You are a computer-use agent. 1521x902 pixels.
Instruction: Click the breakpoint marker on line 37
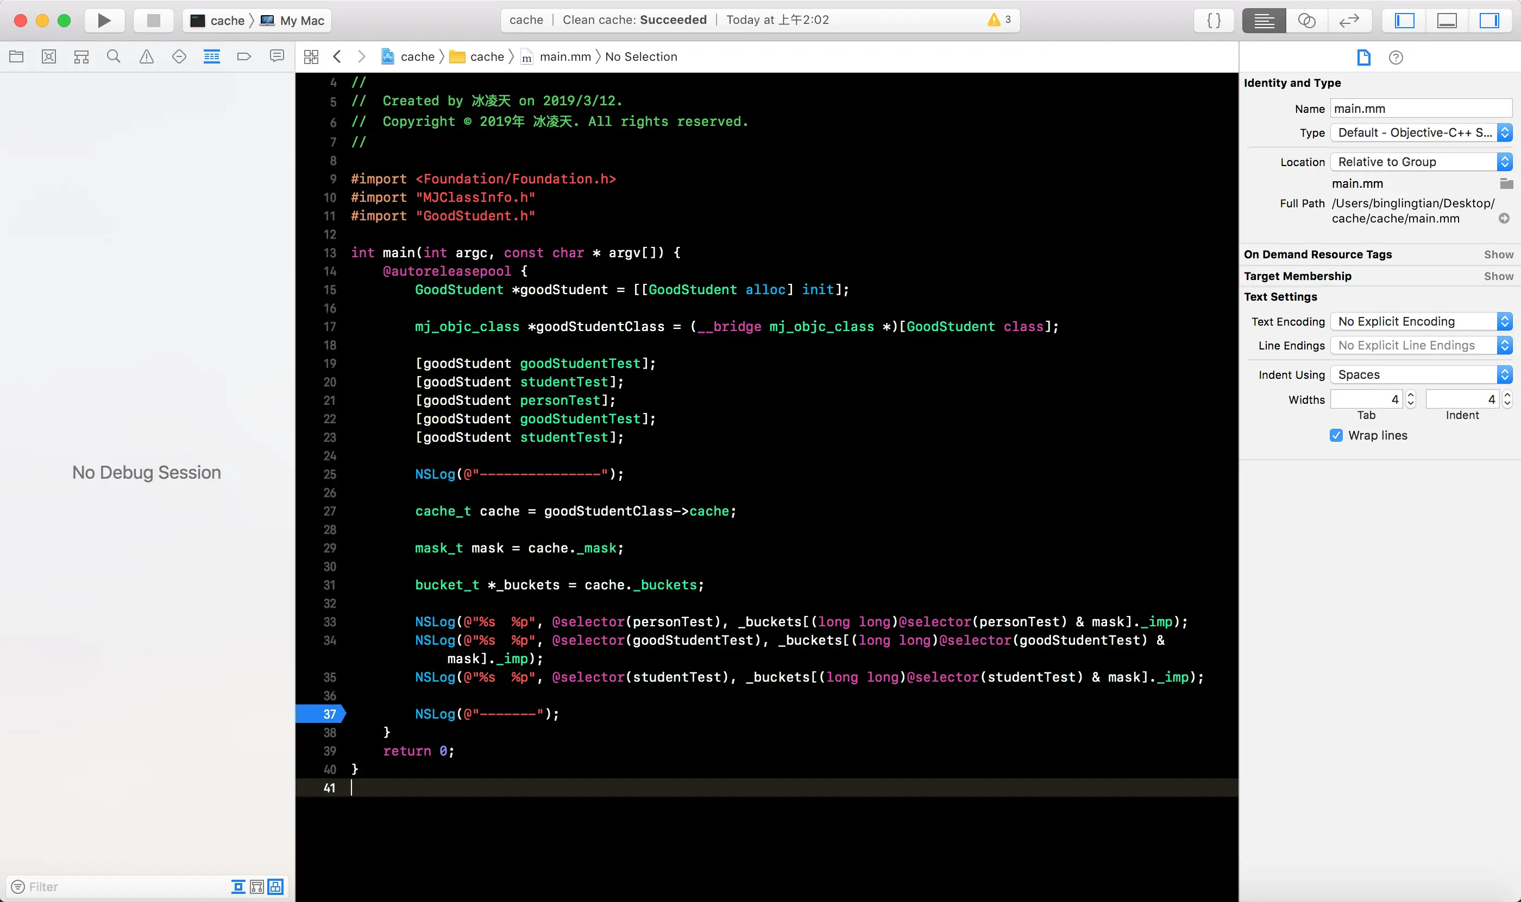coord(321,714)
